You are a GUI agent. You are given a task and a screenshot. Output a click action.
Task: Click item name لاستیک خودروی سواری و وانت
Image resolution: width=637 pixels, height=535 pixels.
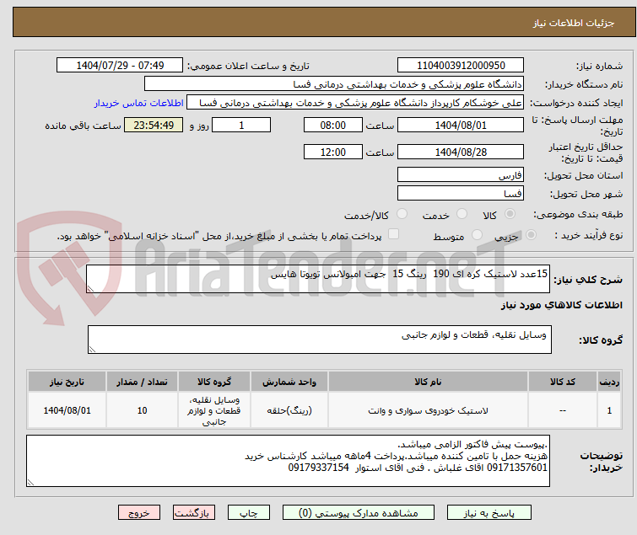point(428,410)
